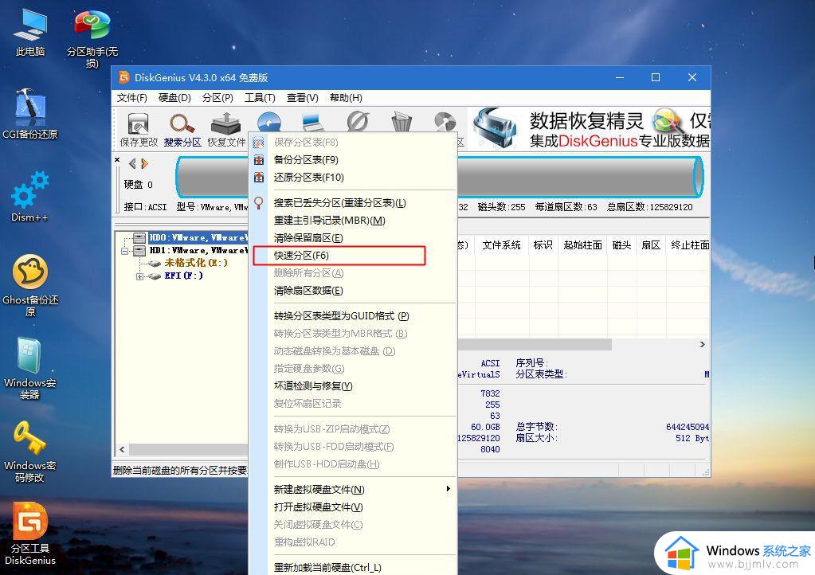Close the disk panel with small X
This screenshot has width=815, height=575.
pyautogui.click(x=117, y=160)
